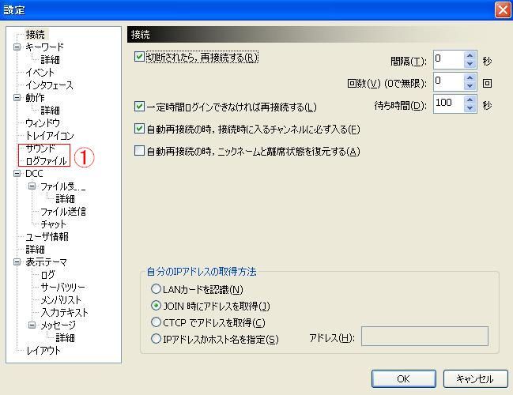Select 表示テーマ in the tree
Screen dimensions: 513x395
pos(46,261)
